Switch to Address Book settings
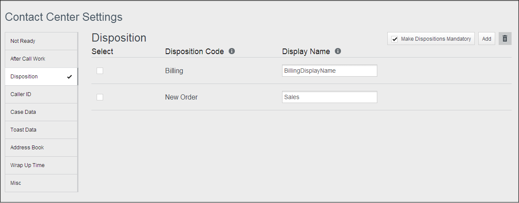 (x=41, y=148)
